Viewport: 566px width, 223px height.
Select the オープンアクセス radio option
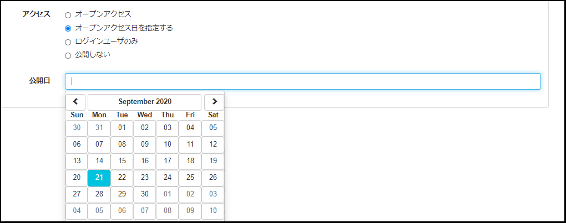click(x=68, y=14)
